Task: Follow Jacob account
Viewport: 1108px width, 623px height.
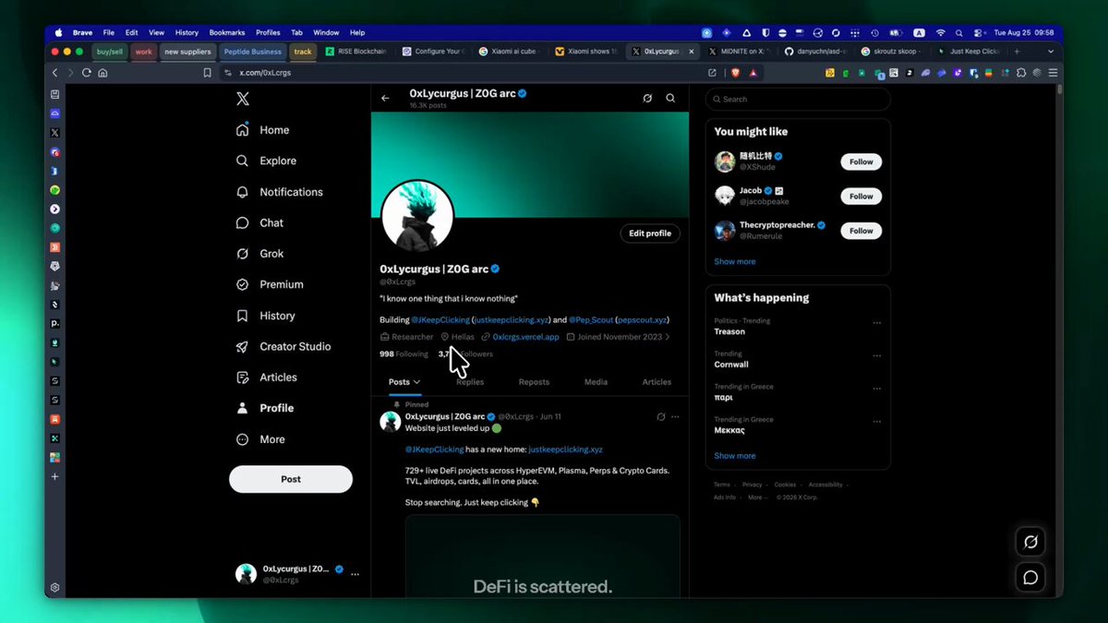Action: (x=861, y=196)
